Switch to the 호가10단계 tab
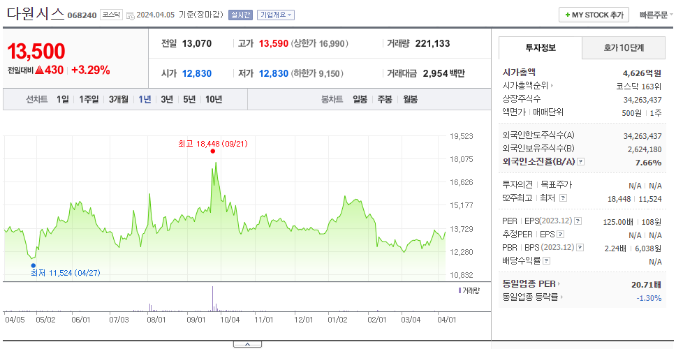This screenshot has height=349, width=676. coord(624,48)
